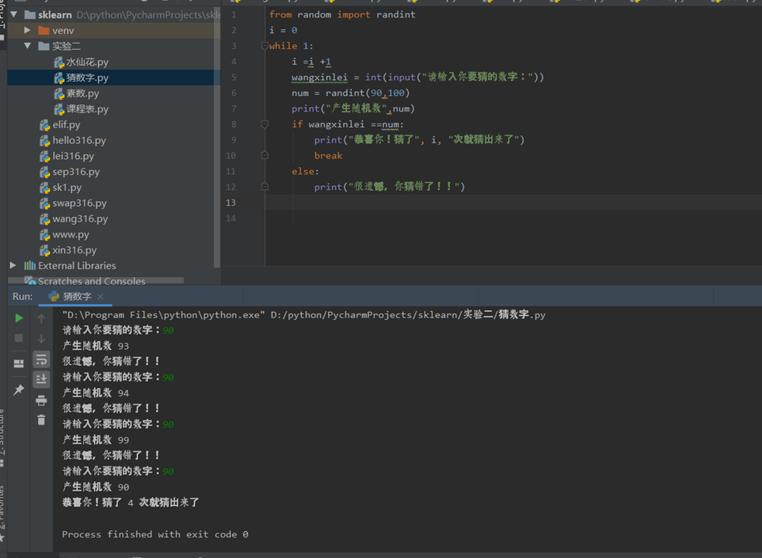Collapse the 实验二 folder
762x558 pixels.
tap(28, 46)
